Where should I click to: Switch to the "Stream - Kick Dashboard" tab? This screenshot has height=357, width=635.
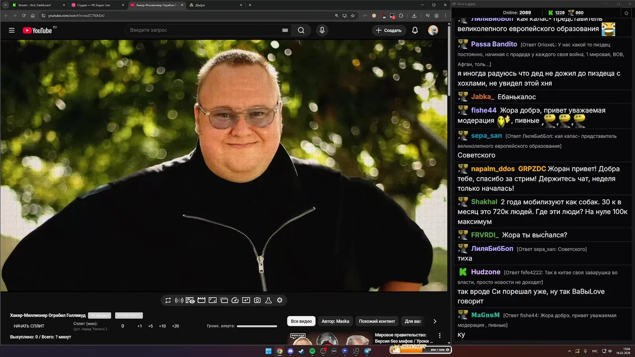39,5
